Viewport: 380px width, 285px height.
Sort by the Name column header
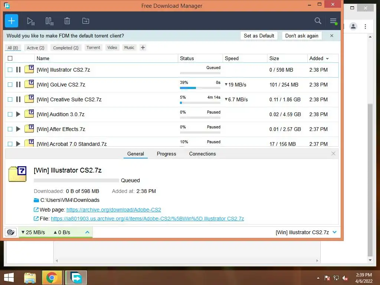click(x=106, y=58)
